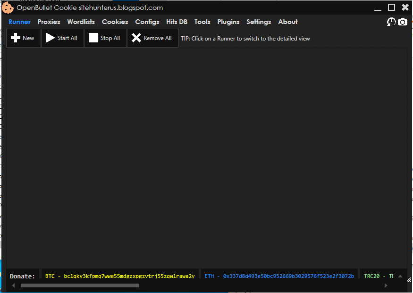This screenshot has width=413, height=293.
Task: Switch to Hits DB tab
Action: 177,22
